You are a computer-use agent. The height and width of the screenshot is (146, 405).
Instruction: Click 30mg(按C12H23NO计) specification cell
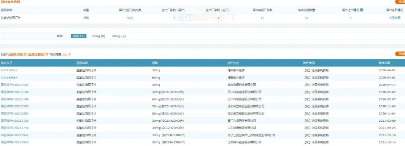pos(168,128)
